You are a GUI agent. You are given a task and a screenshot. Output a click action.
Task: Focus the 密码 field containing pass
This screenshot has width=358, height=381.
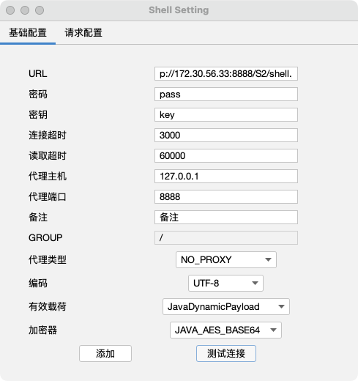coord(226,94)
